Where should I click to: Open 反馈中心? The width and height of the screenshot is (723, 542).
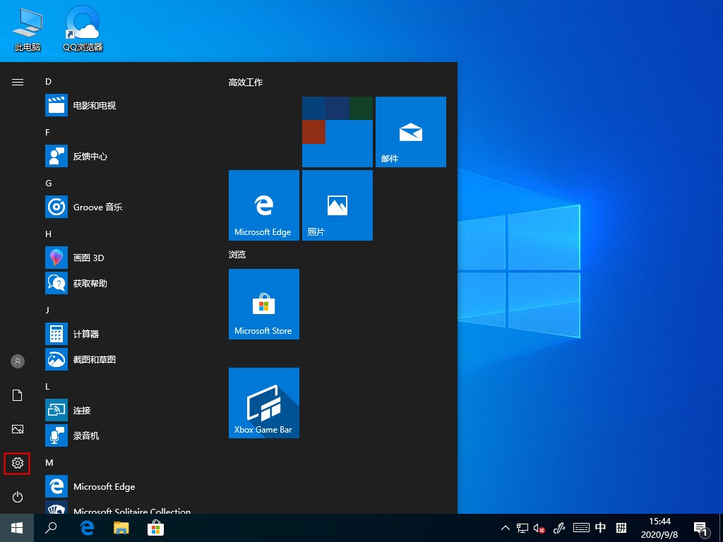[86, 156]
